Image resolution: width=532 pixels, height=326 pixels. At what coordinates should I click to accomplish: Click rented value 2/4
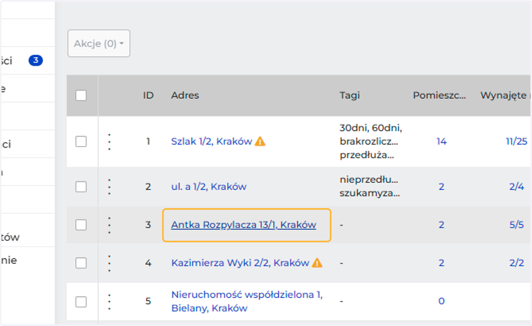coord(517,186)
